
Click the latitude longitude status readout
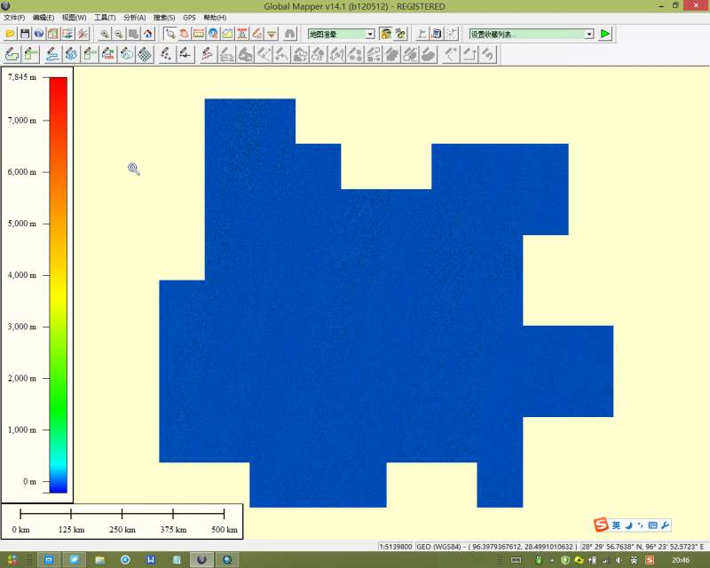[643, 547]
